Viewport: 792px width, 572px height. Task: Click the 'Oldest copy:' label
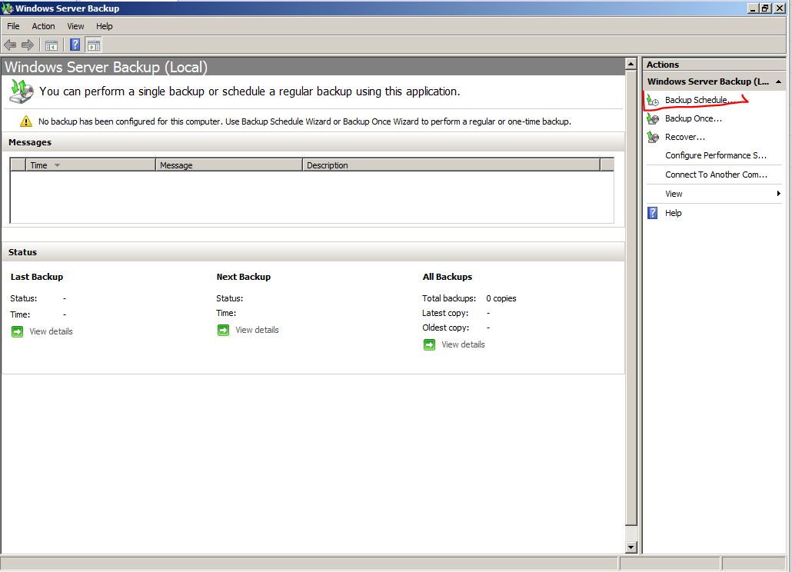tap(445, 328)
